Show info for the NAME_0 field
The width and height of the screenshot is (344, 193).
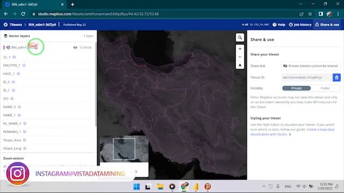point(19,107)
